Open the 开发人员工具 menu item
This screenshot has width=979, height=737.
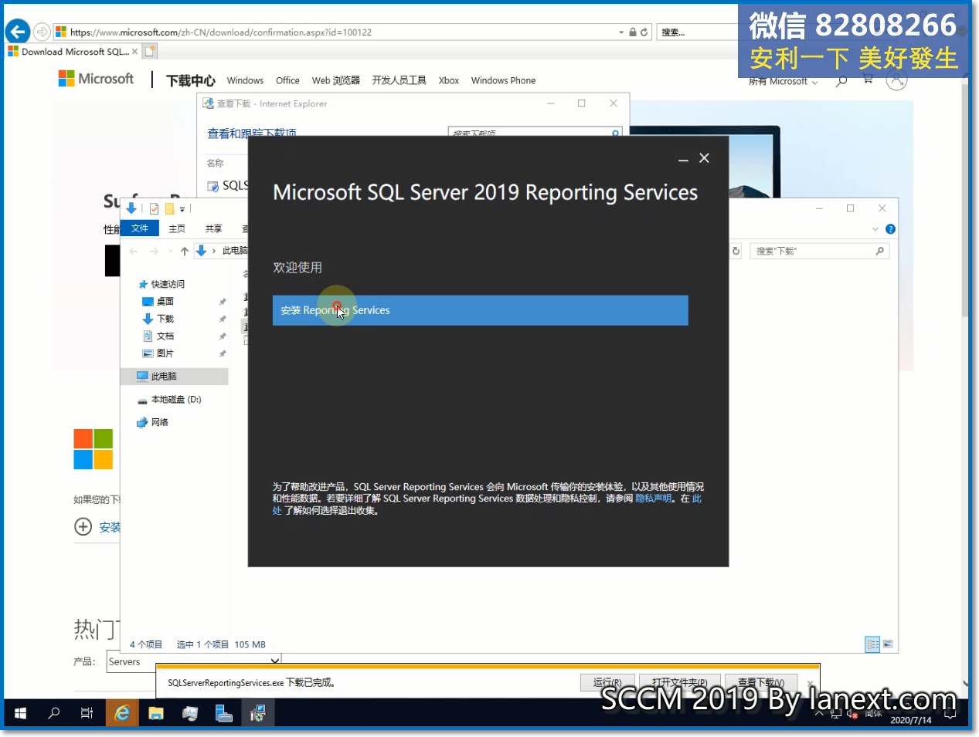pos(399,80)
